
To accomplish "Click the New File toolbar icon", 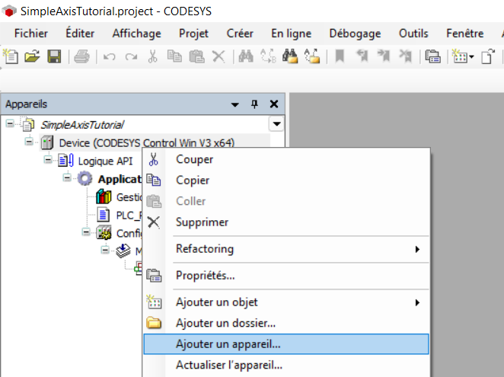I will [11, 56].
